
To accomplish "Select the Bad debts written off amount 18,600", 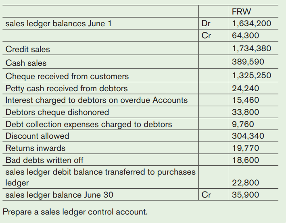I will [x=246, y=160].
